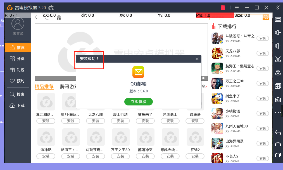Open the location pin tool

[x=278, y=73]
